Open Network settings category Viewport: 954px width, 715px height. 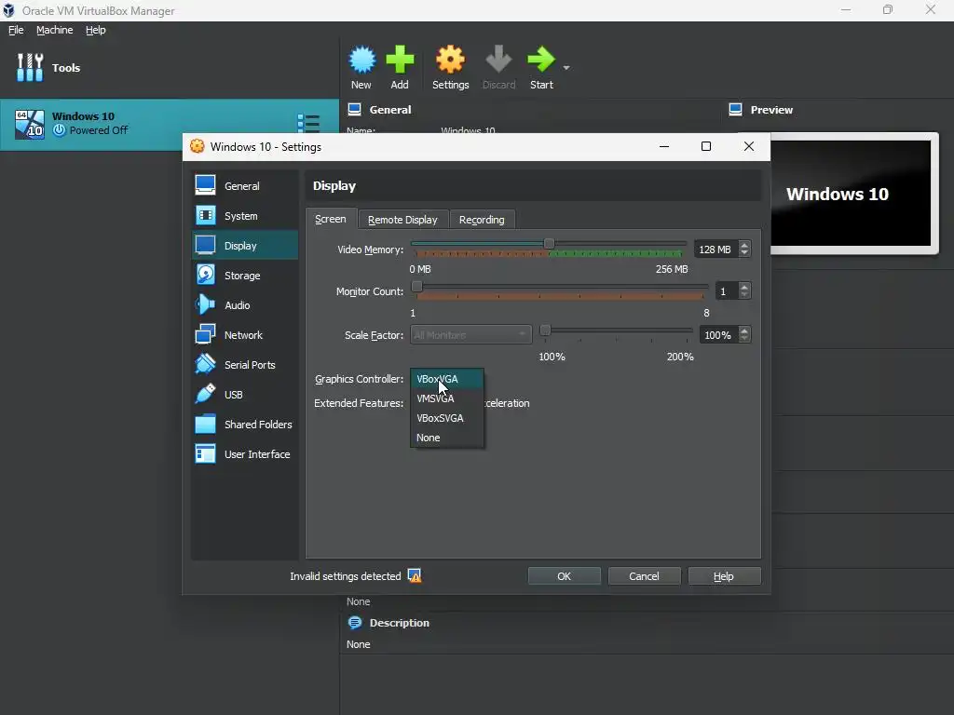tap(245, 335)
